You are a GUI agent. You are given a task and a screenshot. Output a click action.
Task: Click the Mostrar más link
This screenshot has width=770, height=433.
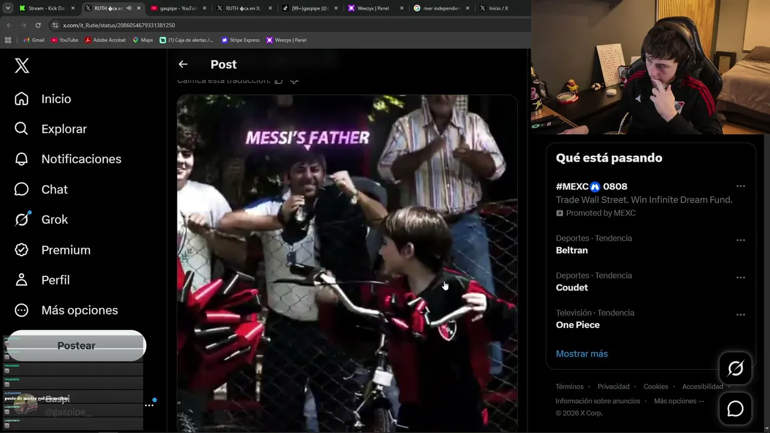[582, 354]
